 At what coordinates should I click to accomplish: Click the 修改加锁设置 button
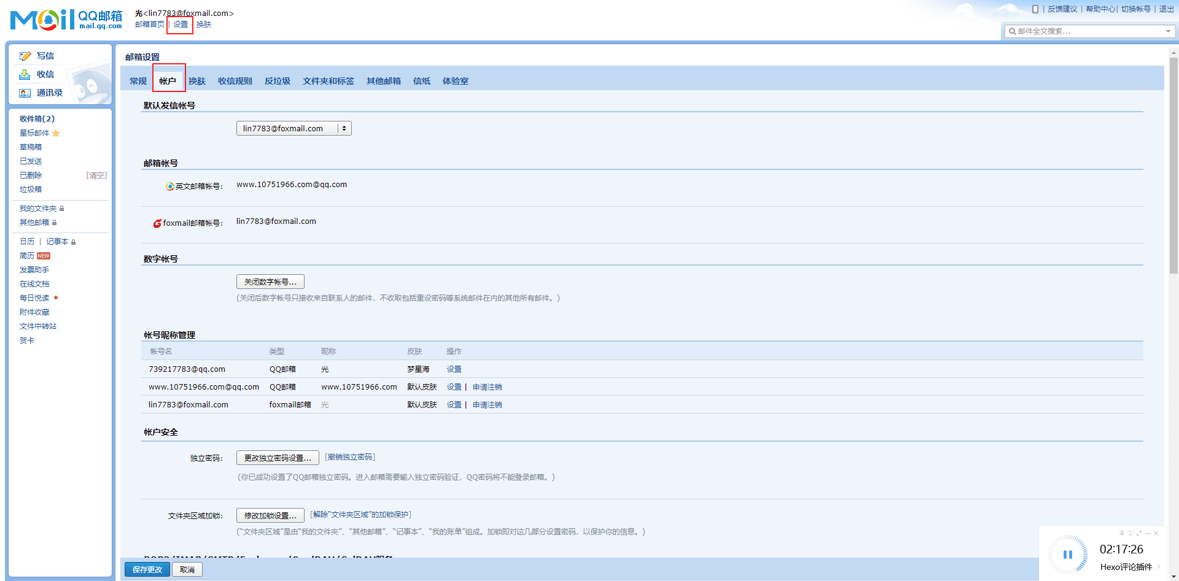coord(270,515)
